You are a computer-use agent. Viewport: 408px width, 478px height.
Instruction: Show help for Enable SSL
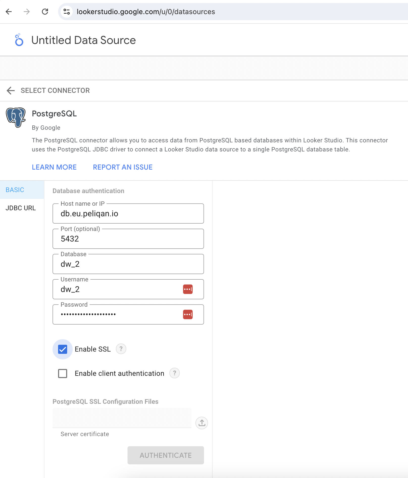click(121, 349)
